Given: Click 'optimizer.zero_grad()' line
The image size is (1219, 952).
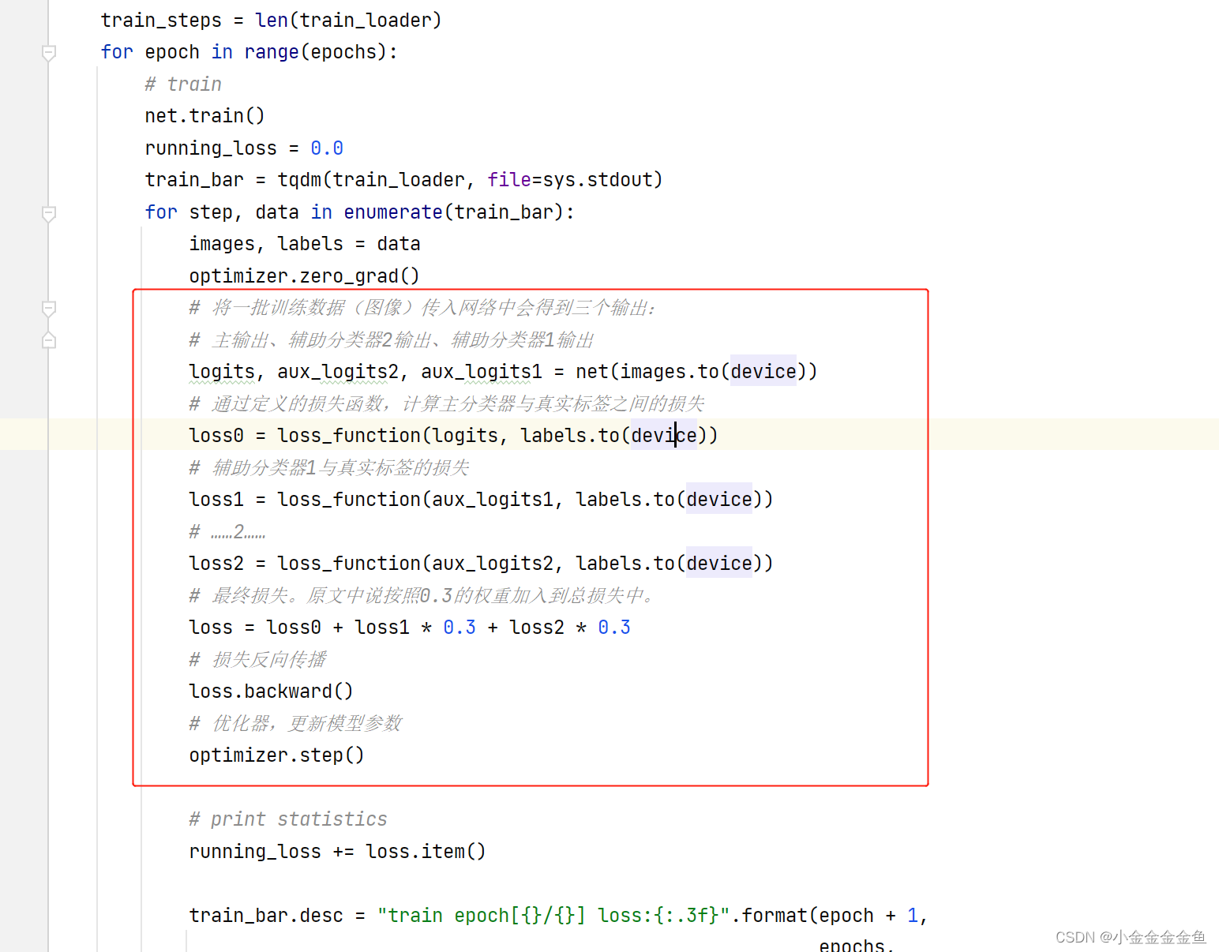Looking at the screenshot, I should [304, 276].
